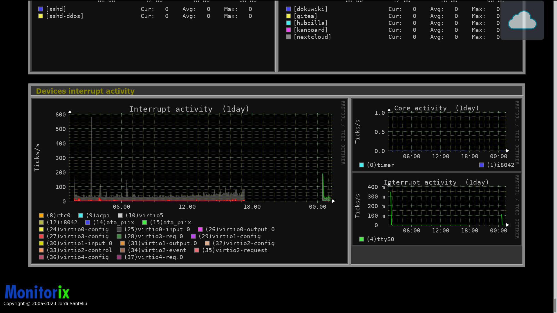Click the (26)virtio0-output.0 magenta swatch
557x313 pixels.
coord(200,229)
